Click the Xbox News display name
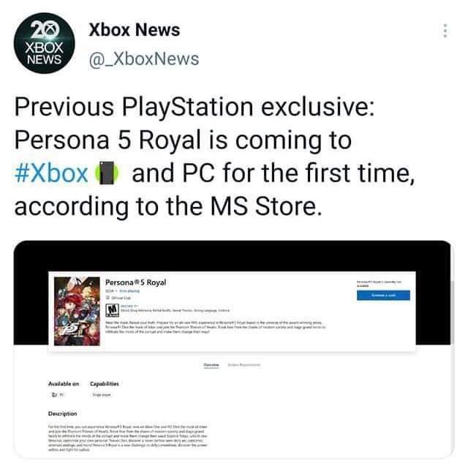Viewport: 468px width, 469px height. point(135,29)
